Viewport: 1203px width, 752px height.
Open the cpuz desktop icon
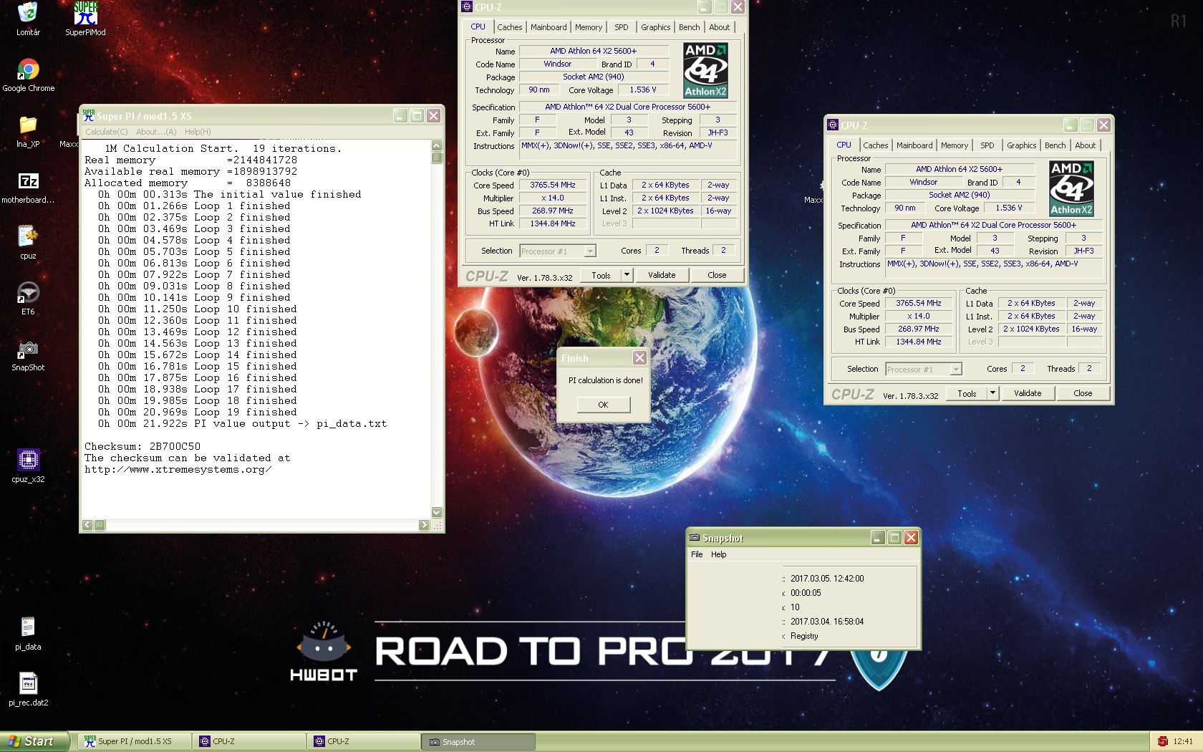(x=28, y=237)
